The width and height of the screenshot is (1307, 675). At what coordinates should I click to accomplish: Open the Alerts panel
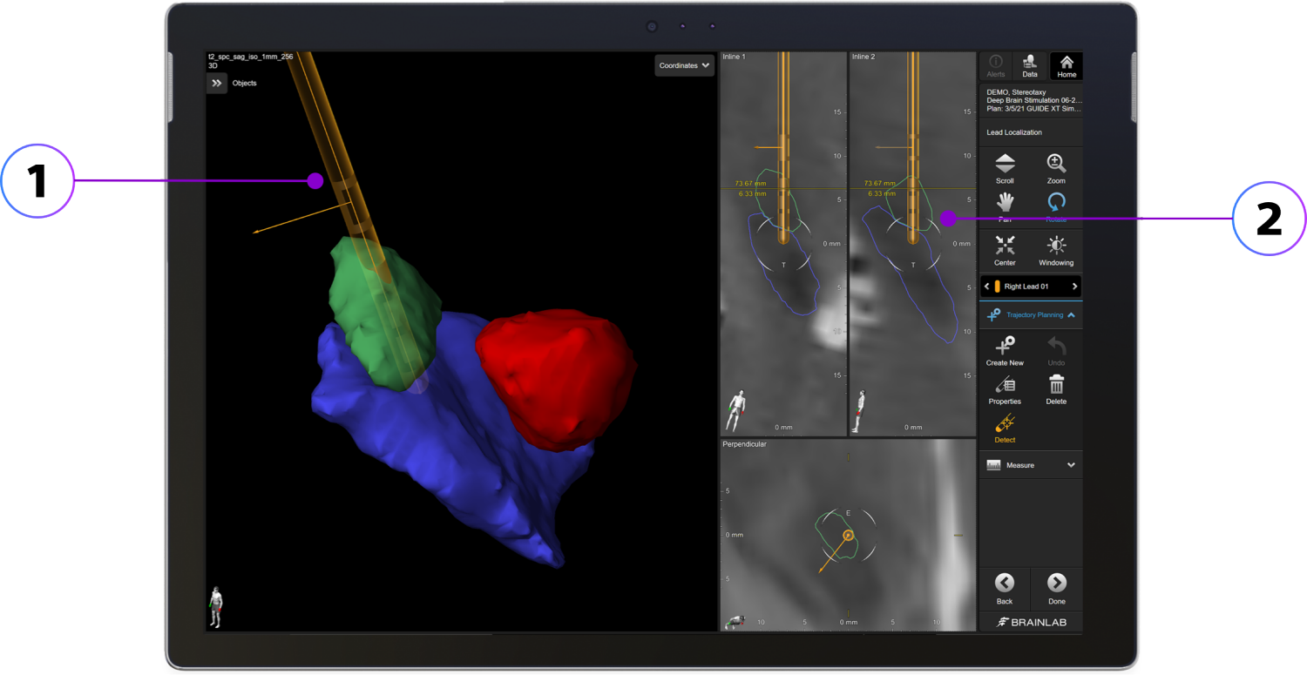995,65
